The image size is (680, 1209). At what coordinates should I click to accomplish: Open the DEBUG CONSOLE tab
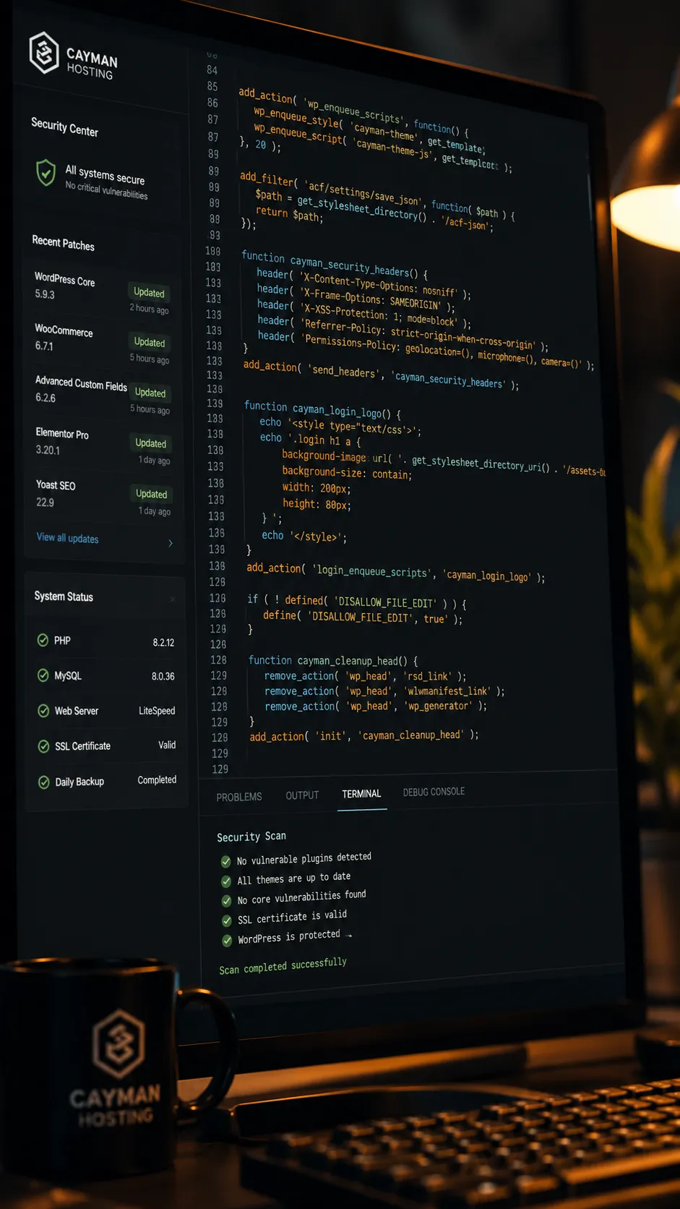(434, 792)
